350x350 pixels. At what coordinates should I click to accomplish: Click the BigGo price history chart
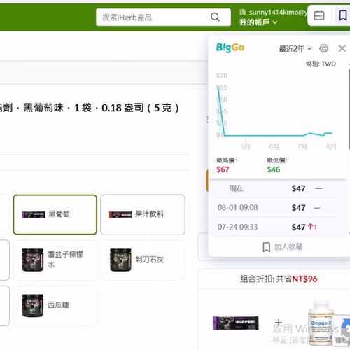tap(276, 111)
